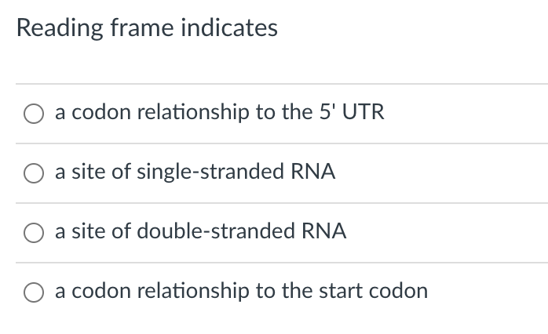Click the word 'relationship' in the first answer
Image resolution: width=548 pixels, height=334 pixels.
coord(193,112)
